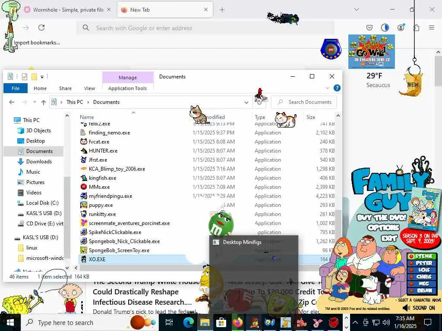The image size is (442, 331).
Task: Open the Windows Start menu
Action: pyautogui.click(x=9, y=322)
